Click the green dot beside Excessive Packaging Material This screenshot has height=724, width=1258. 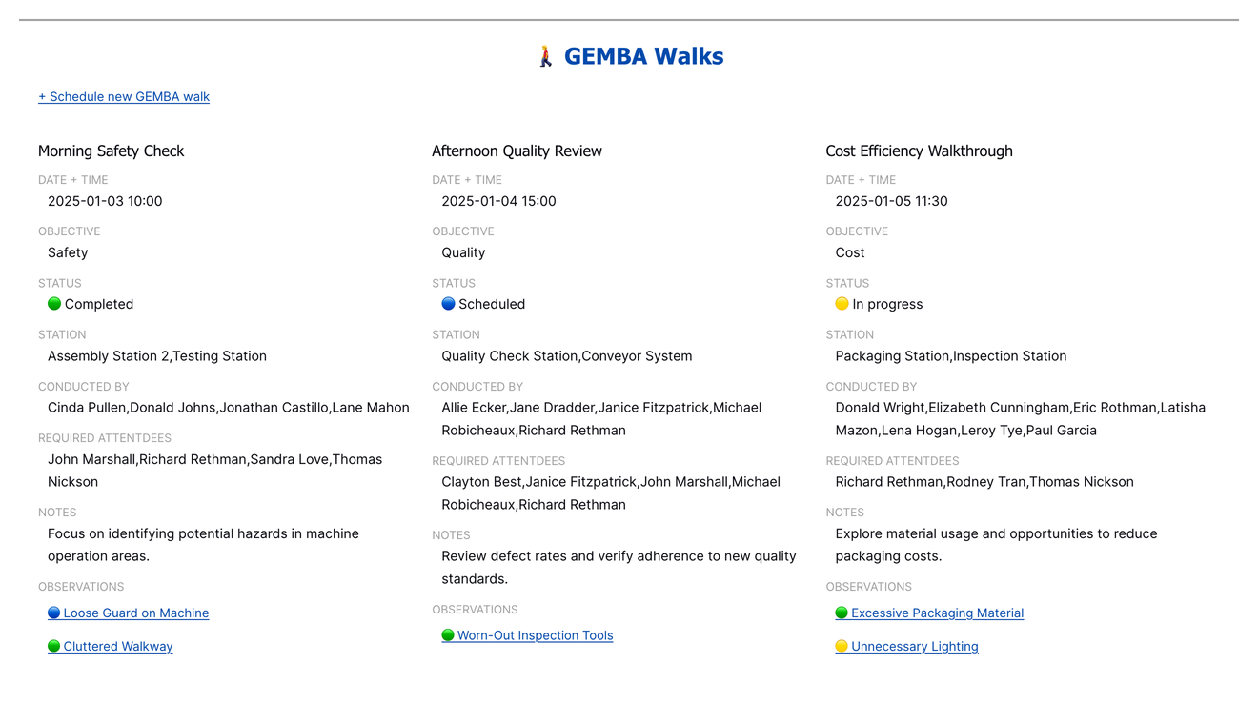pos(842,613)
